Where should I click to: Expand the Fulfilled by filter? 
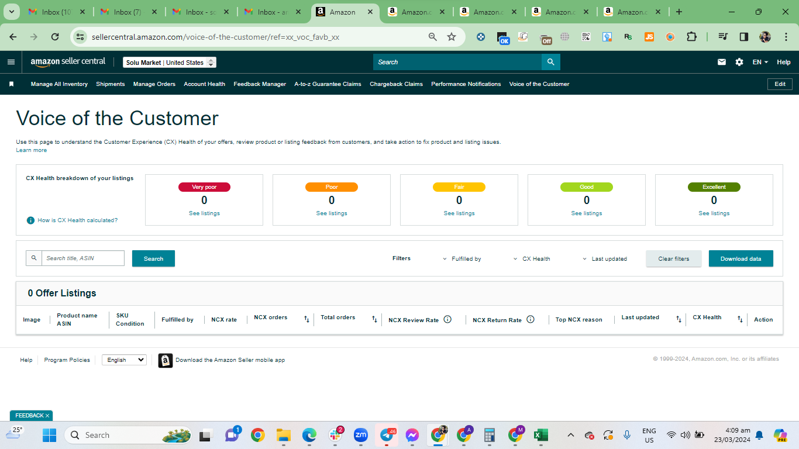[462, 258]
